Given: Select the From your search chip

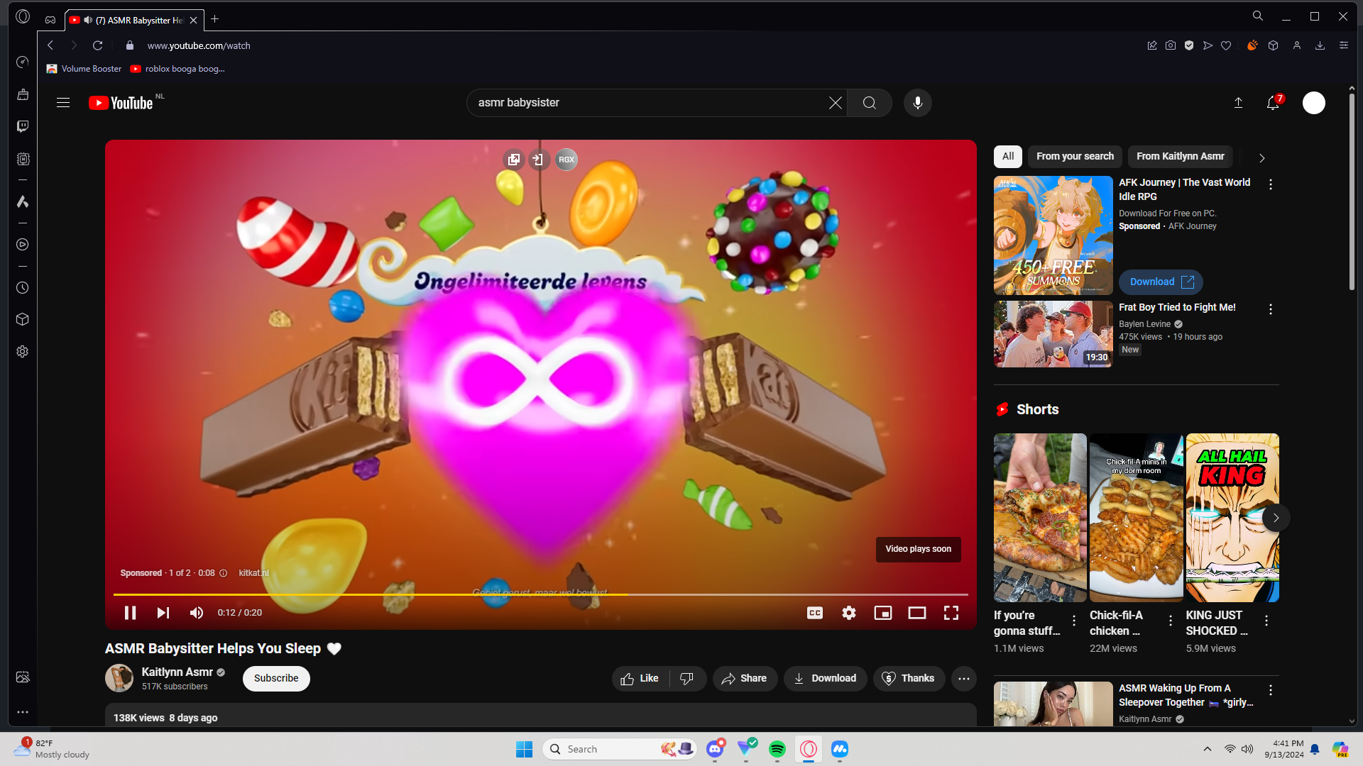Looking at the screenshot, I should pyautogui.click(x=1075, y=156).
